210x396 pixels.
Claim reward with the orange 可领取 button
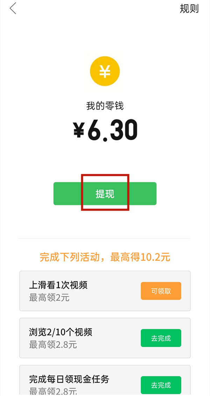(x=161, y=291)
